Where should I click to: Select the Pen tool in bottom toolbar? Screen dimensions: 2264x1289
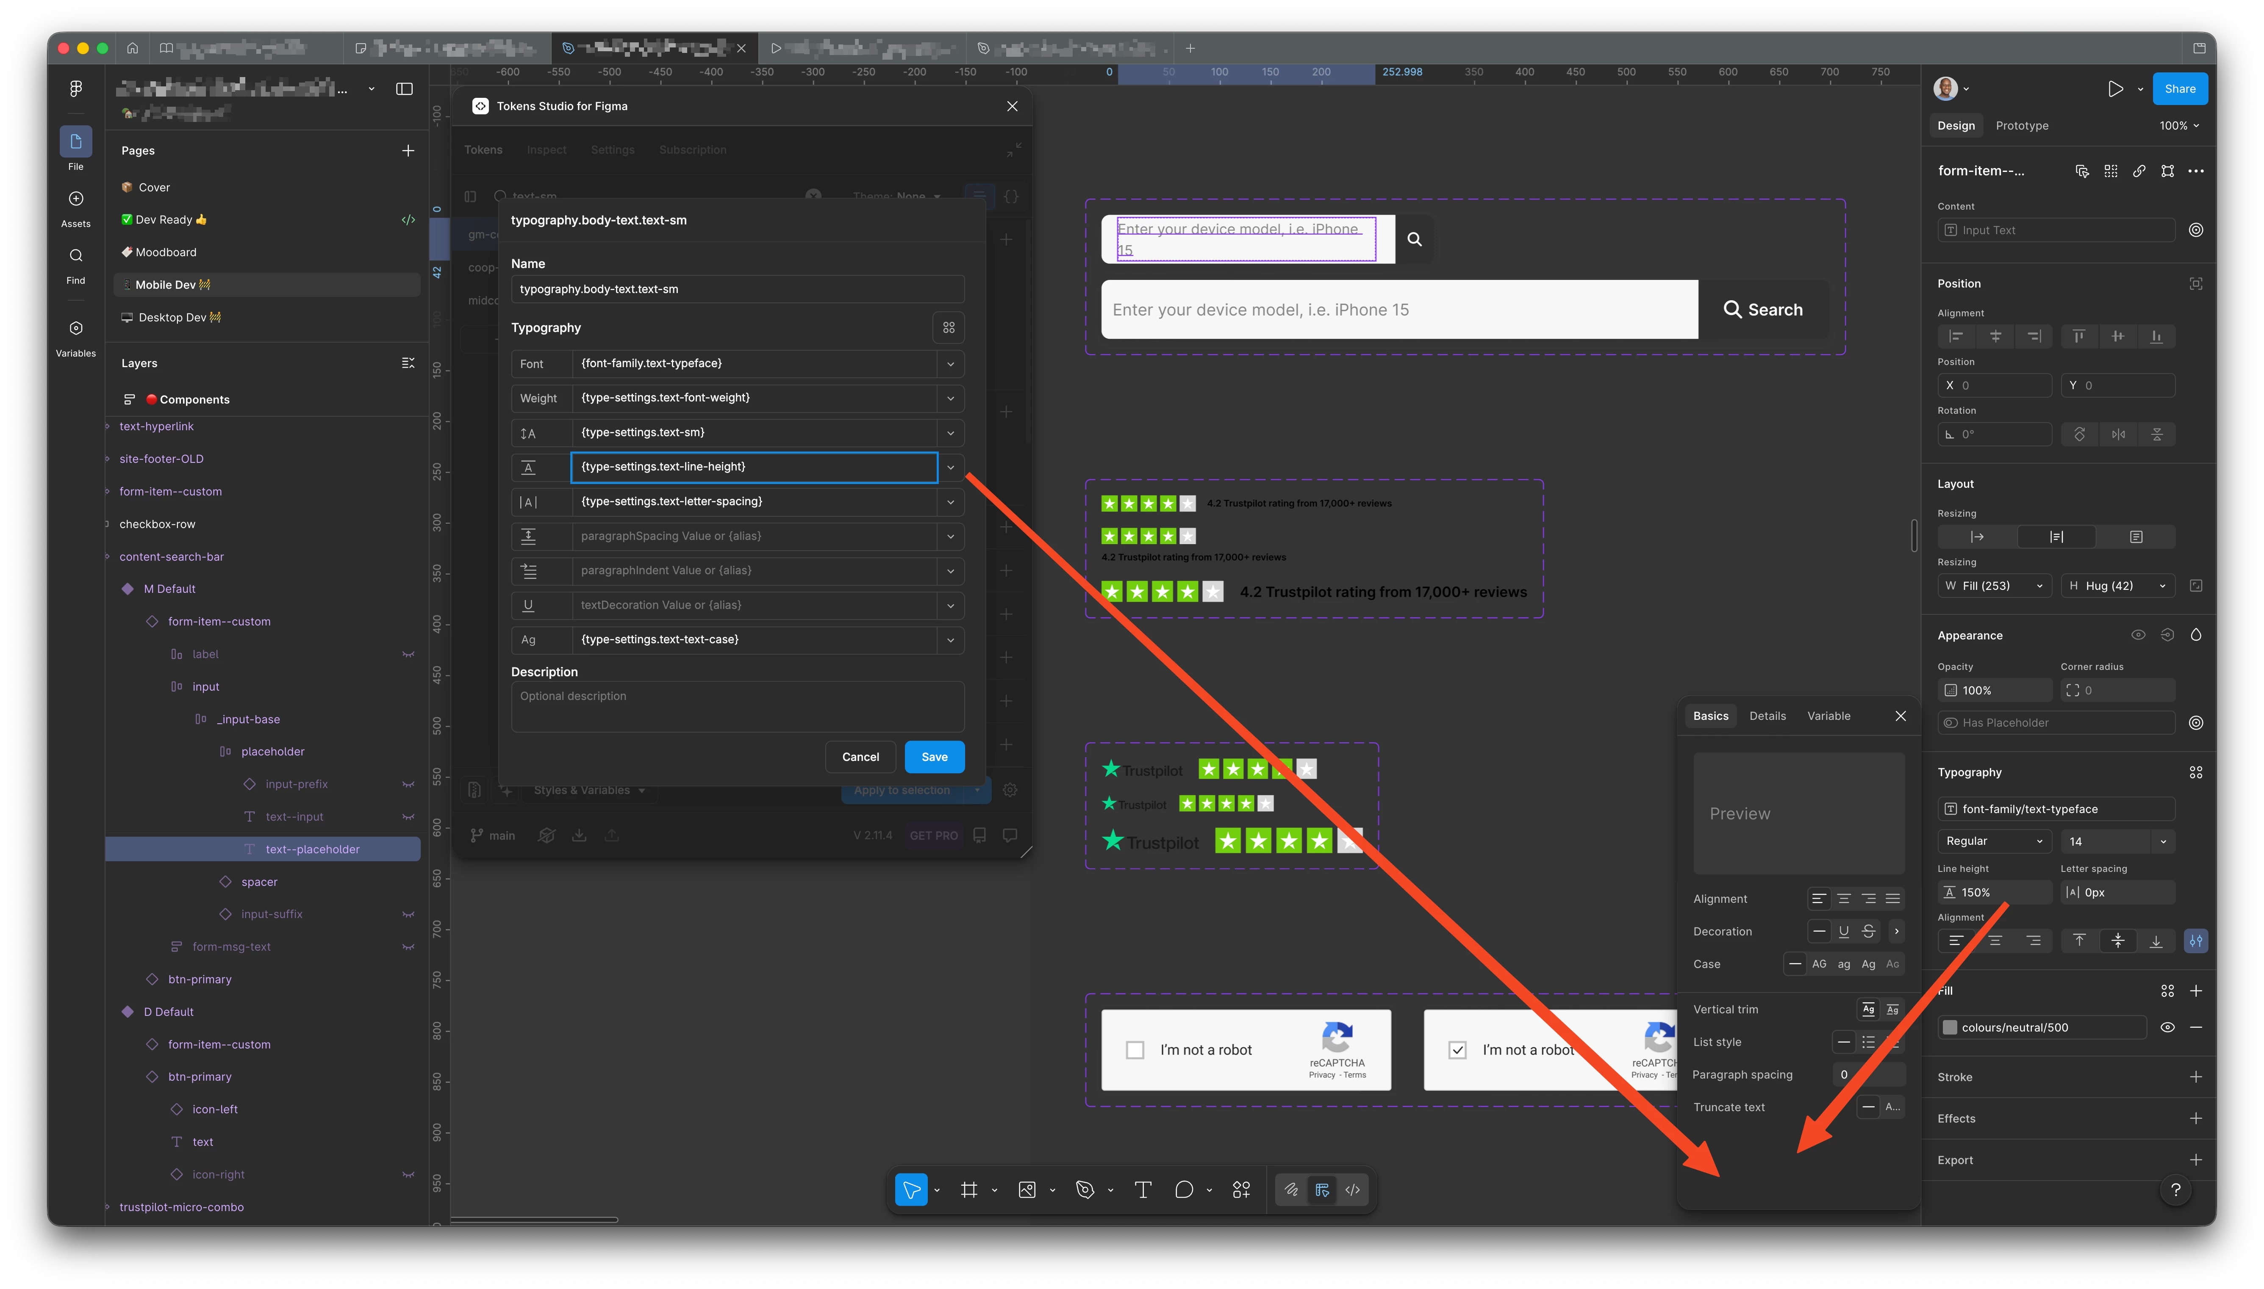pos(1085,1190)
